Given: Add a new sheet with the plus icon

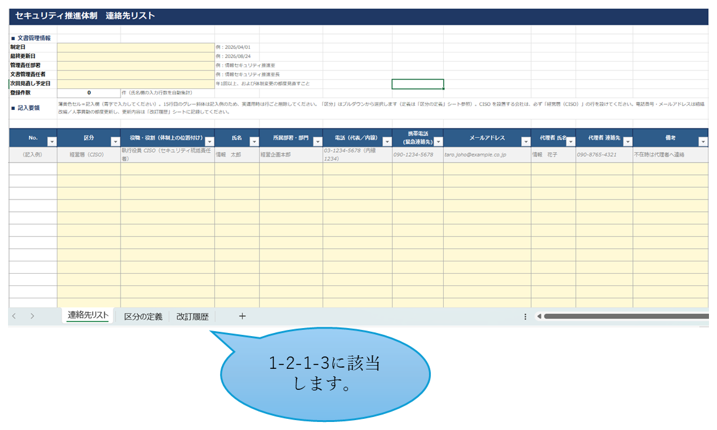Looking at the screenshot, I should (x=242, y=316).
